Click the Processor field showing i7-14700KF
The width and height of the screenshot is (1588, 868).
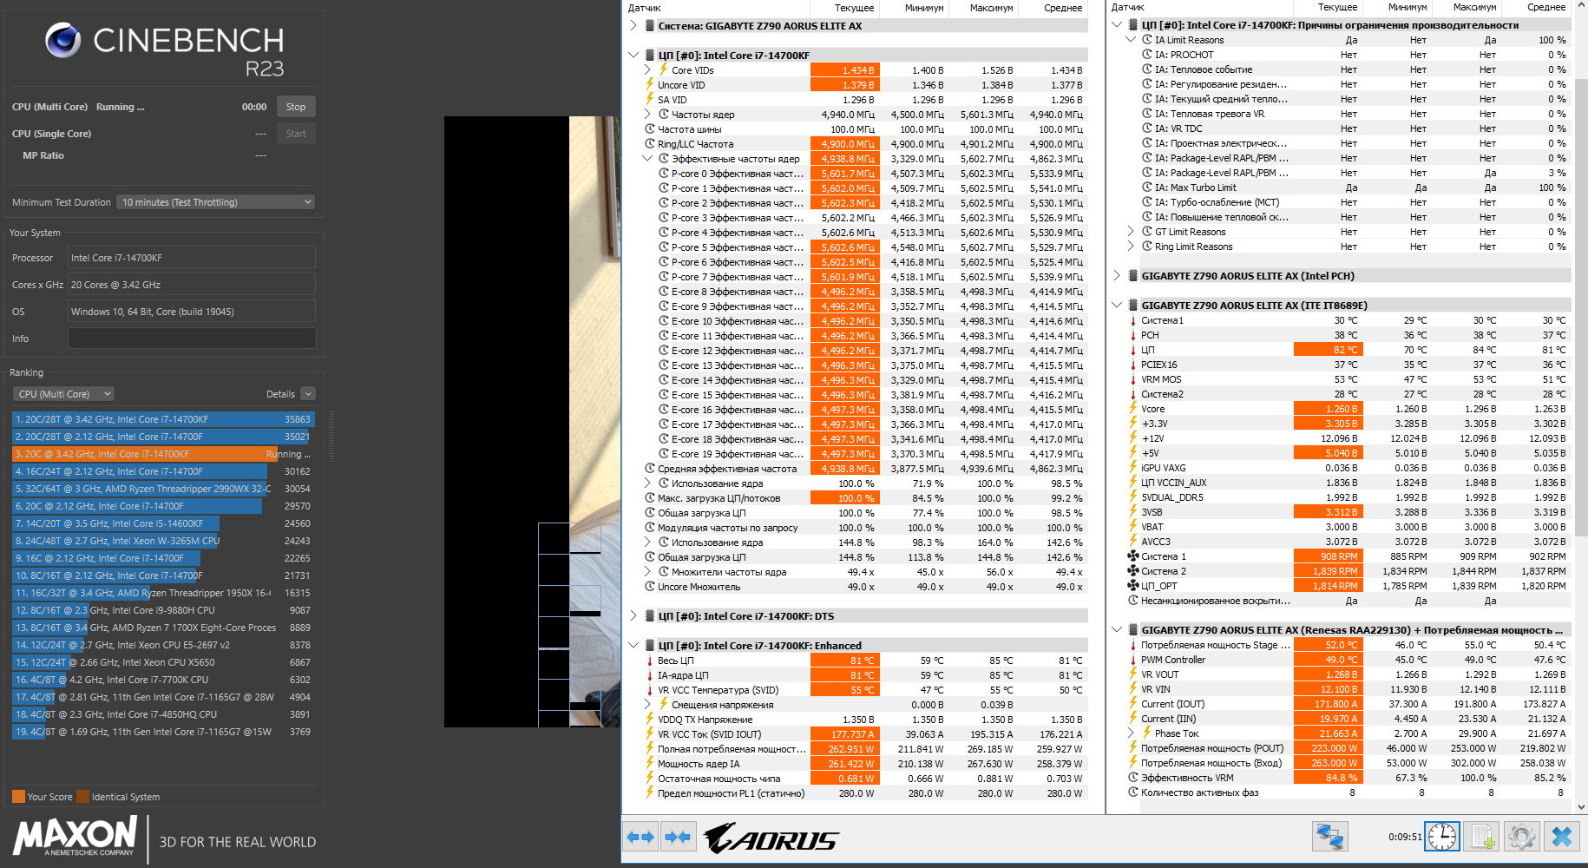pyautogui.click(x=192, y=258)
